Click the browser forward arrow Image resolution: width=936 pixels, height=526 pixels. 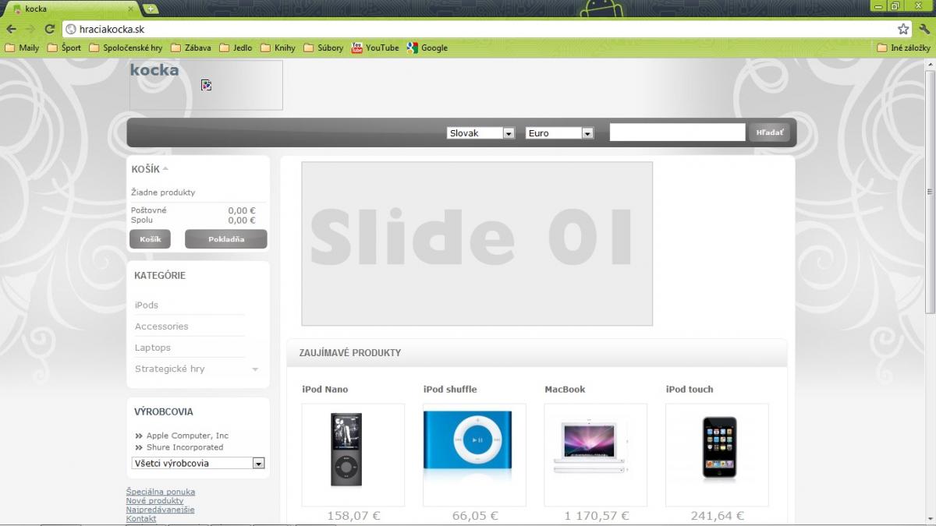[x=30, y=30]
